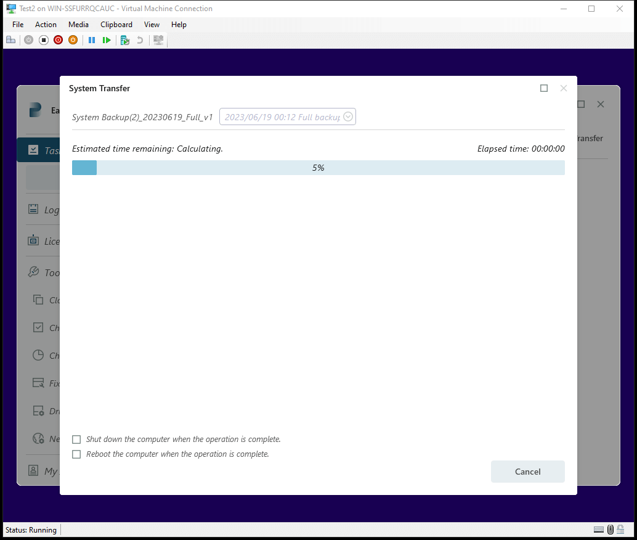Click the Check image checkbox icon in sidebar

click(x=38, y=327)
